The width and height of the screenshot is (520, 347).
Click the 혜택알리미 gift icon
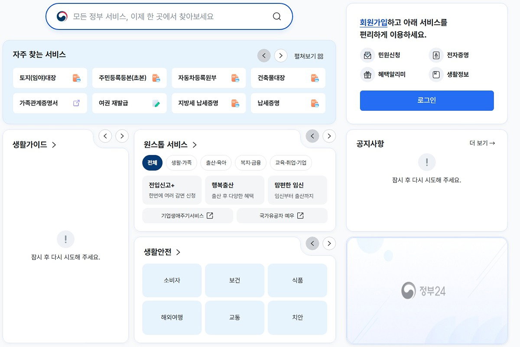[x=367, y=75]
